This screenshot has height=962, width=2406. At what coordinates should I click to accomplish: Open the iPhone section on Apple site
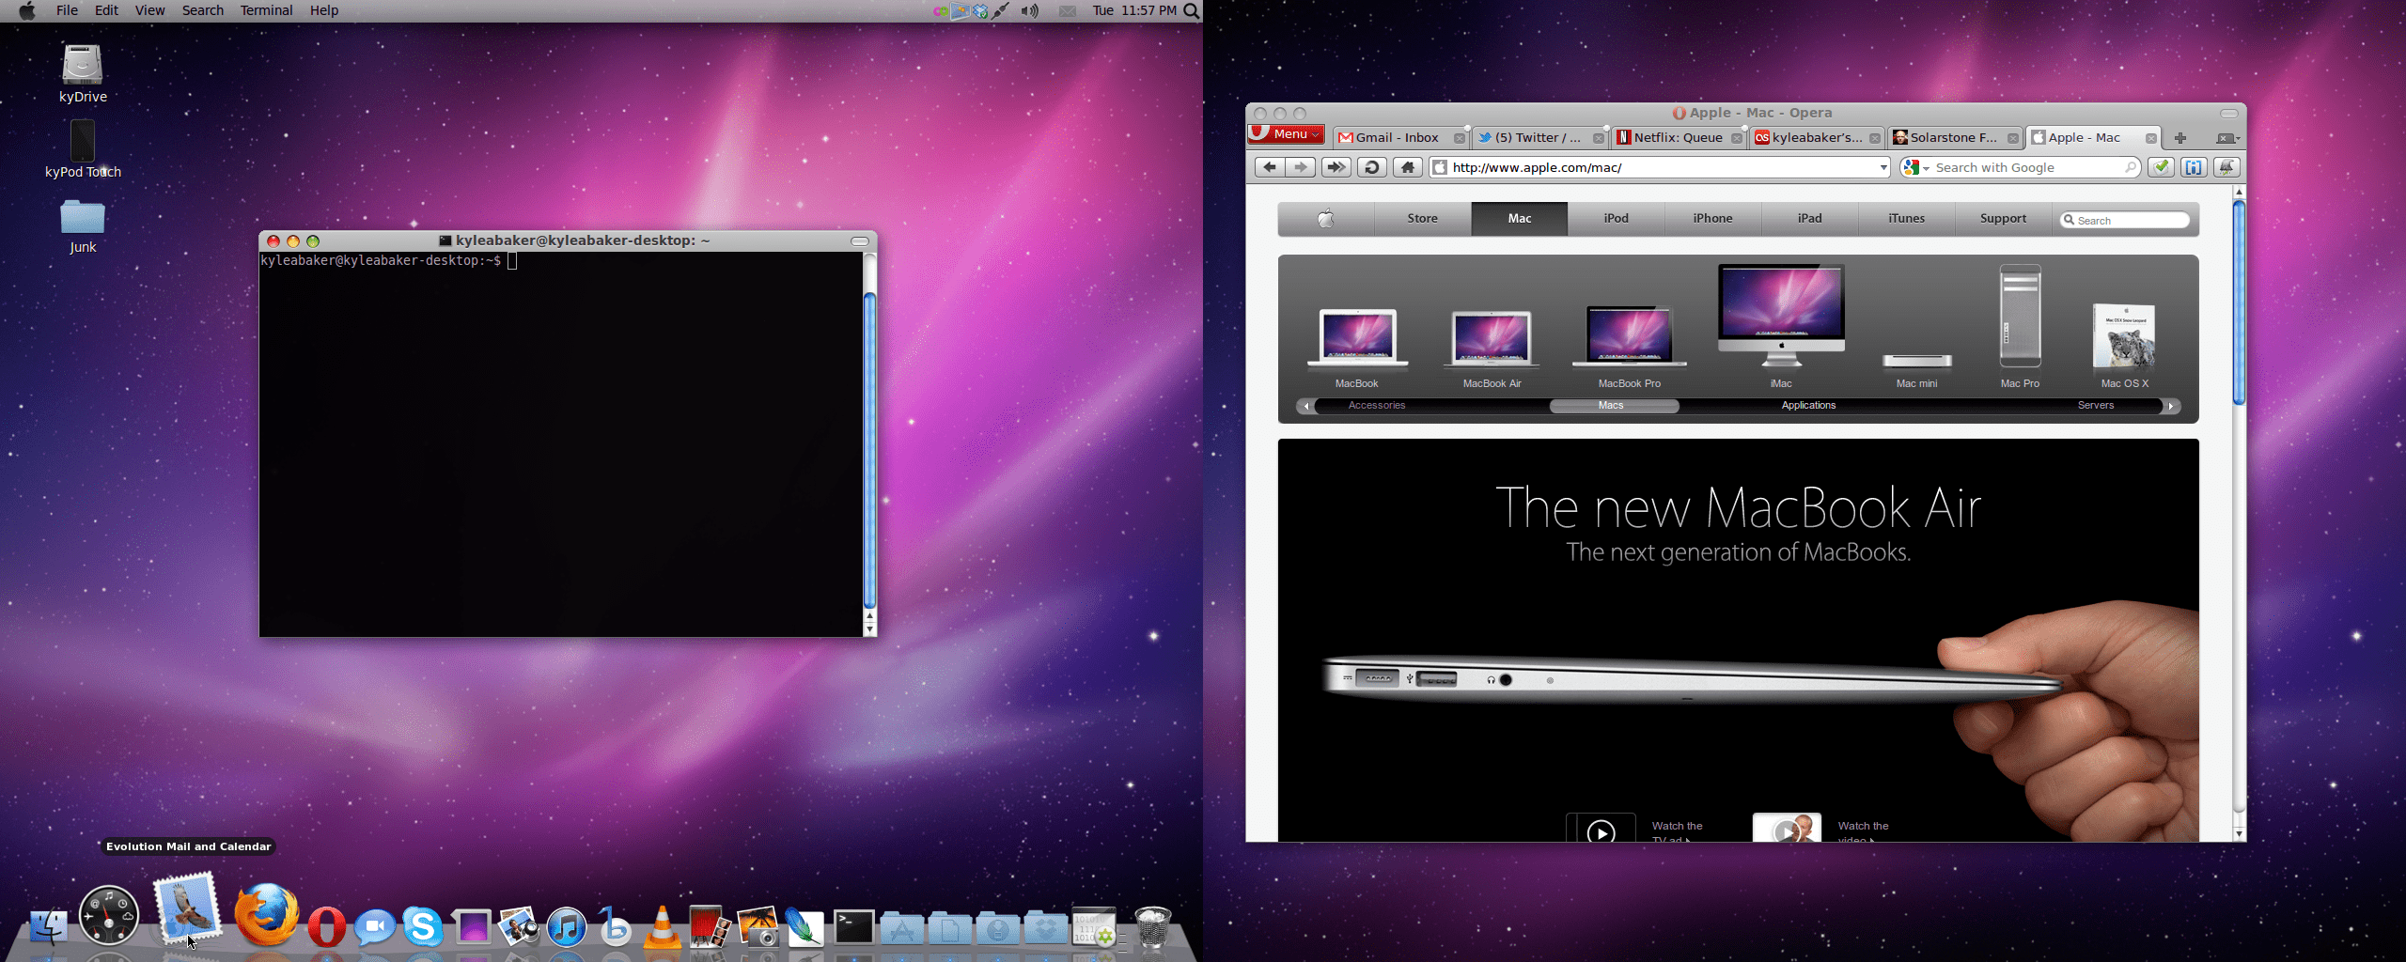coord(1712,219)
